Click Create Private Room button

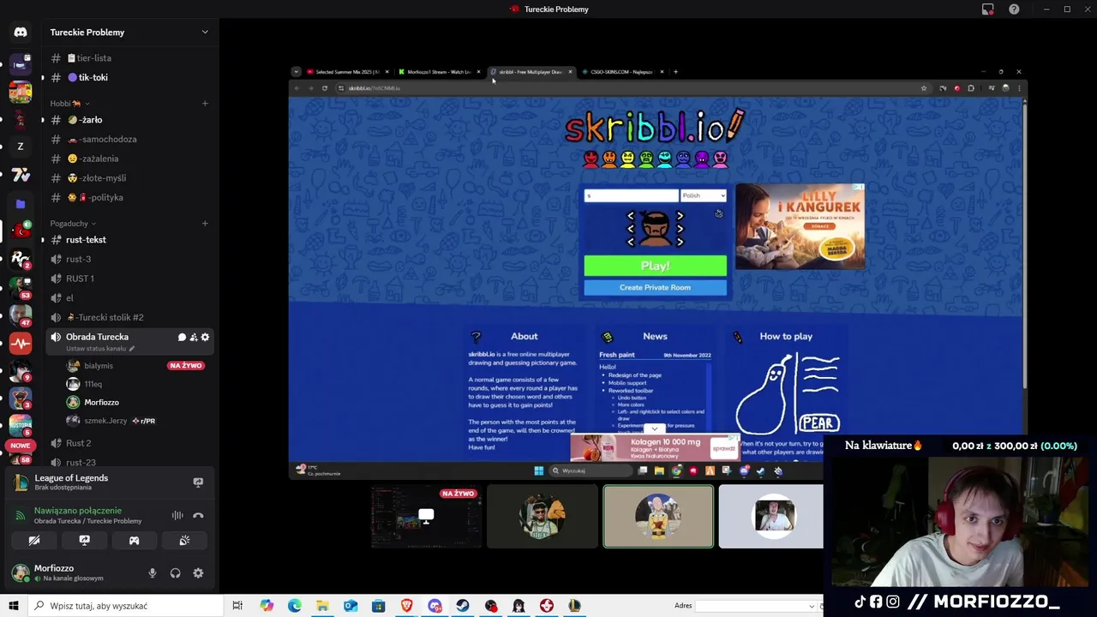(x=655, y=287)
